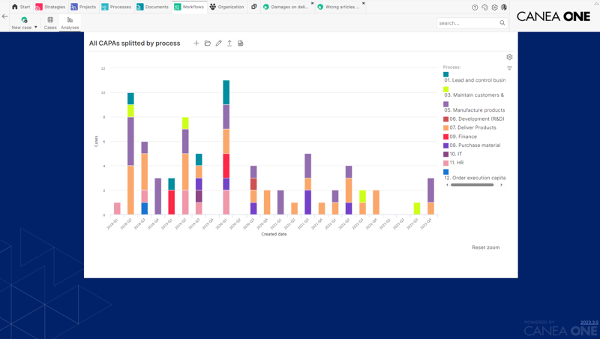The image size is (600, 339).
Task: Edit the analysis with the pencil icon
Action: pyautogui.click(x=218, y=43)
